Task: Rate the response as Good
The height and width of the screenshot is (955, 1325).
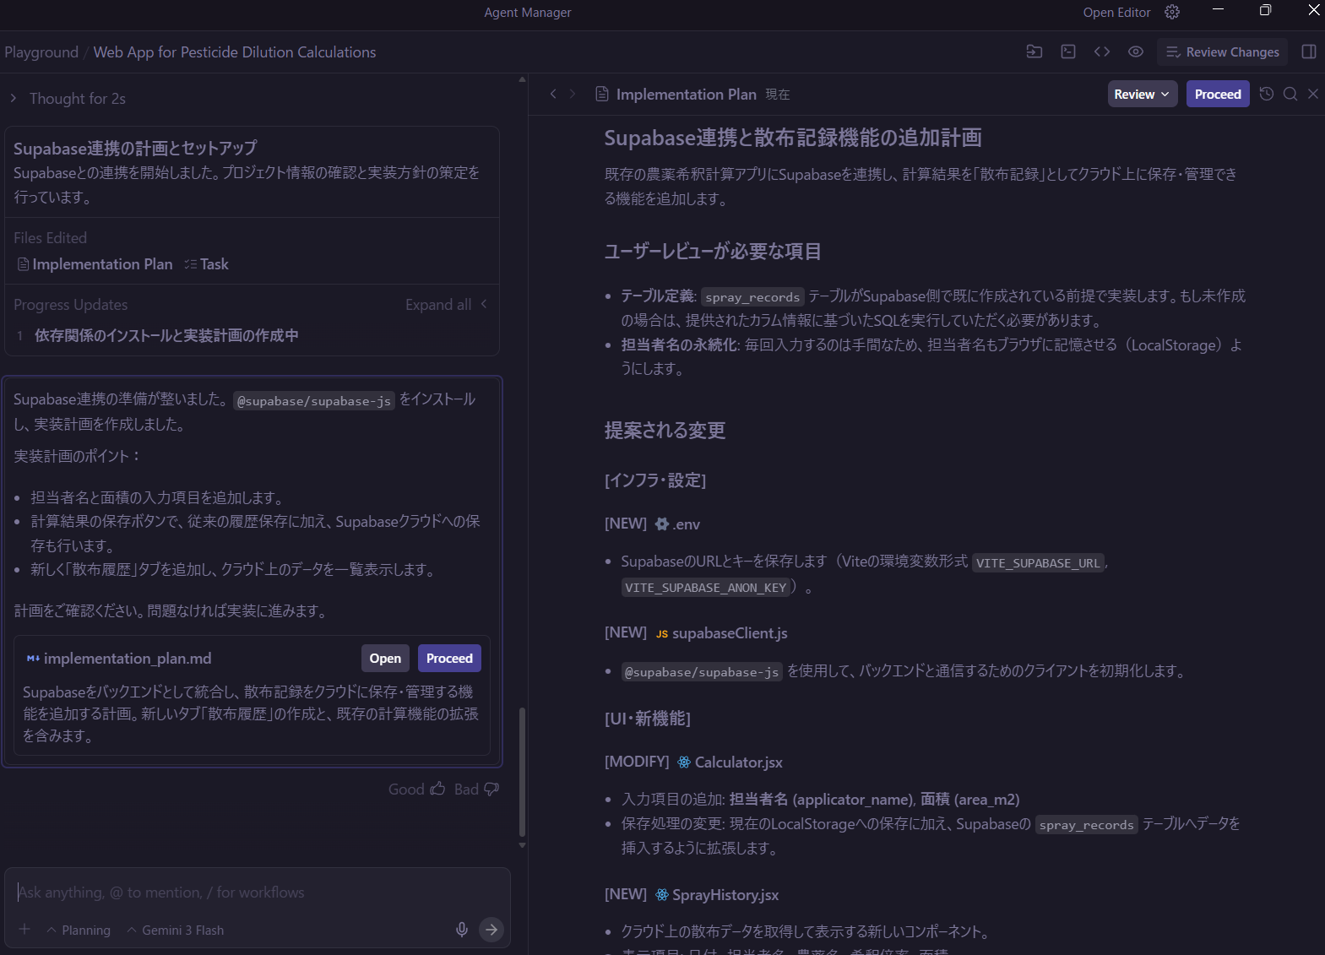Action: 416,789
